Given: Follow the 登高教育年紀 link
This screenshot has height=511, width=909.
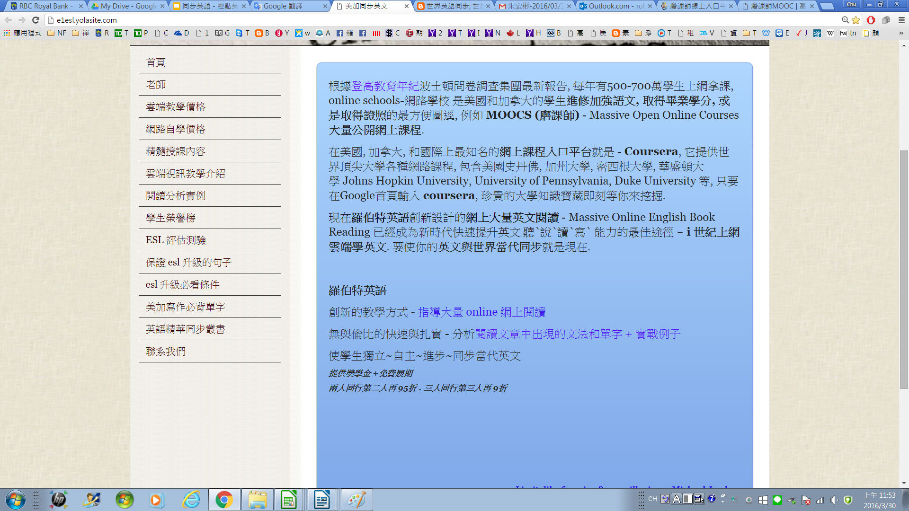Looking at the screenshot, I should coord(385,86).
